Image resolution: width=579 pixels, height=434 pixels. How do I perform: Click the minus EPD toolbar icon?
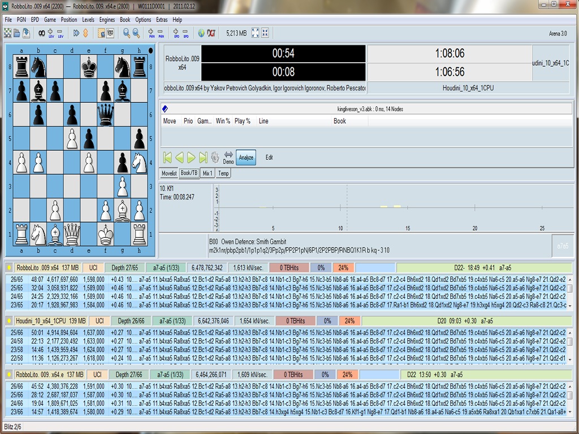tap(185, 33)
